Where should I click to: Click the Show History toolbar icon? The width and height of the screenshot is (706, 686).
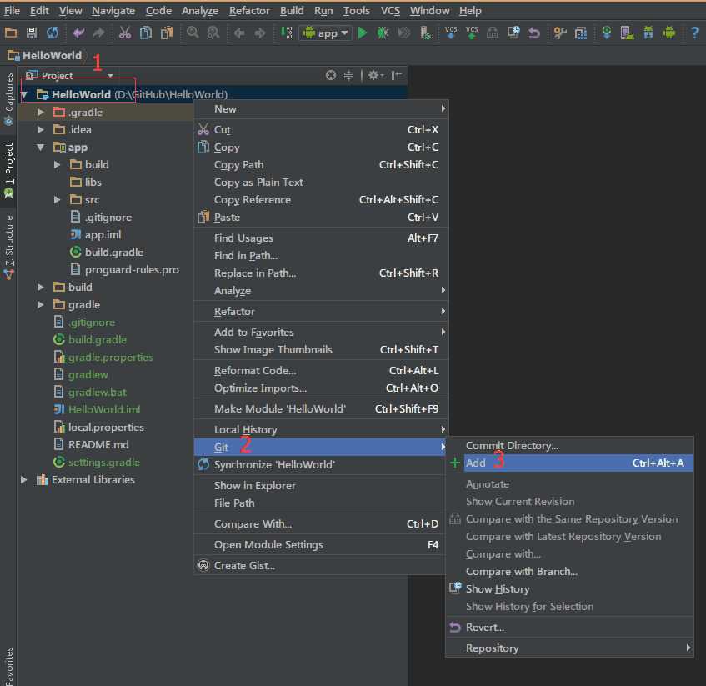513,33
